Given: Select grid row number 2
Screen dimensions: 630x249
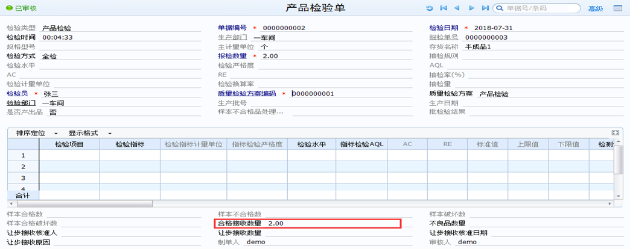Looking at the screenshot, I should point(23,167).
